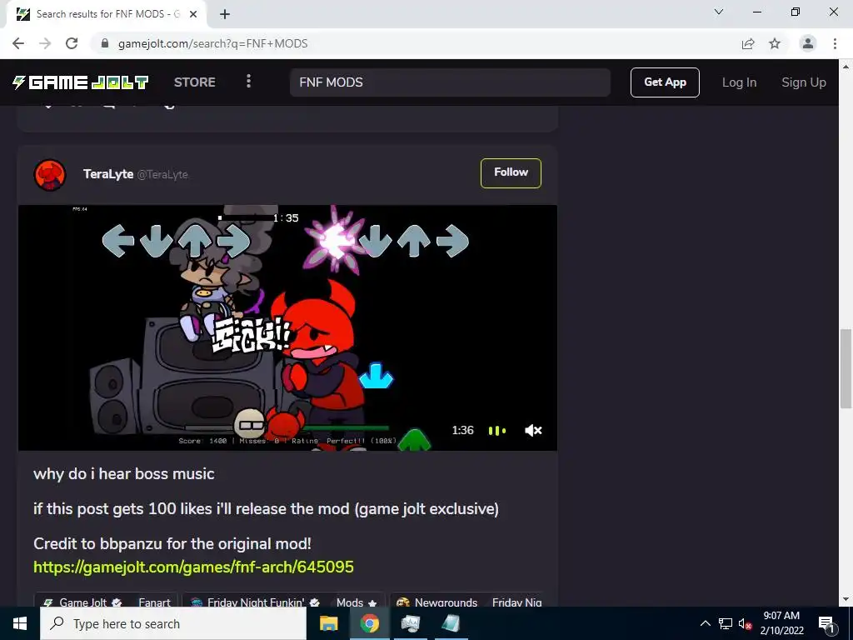
Task: Follow the user TeraLyte
Action: (x=511, y=173)
